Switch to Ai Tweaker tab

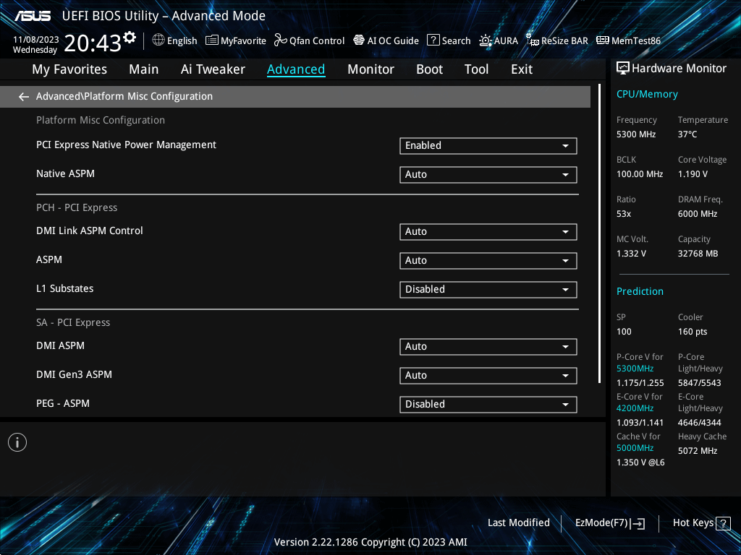213,69
